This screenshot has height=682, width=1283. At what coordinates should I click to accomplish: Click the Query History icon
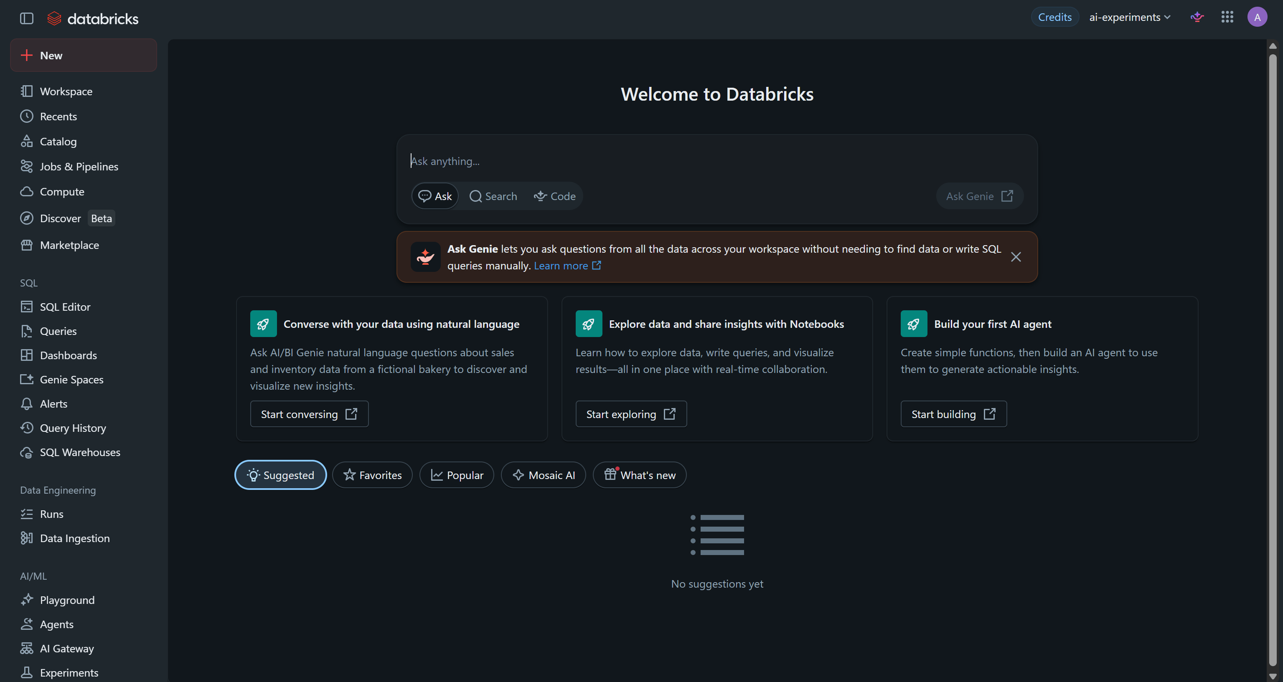[26, 428]
